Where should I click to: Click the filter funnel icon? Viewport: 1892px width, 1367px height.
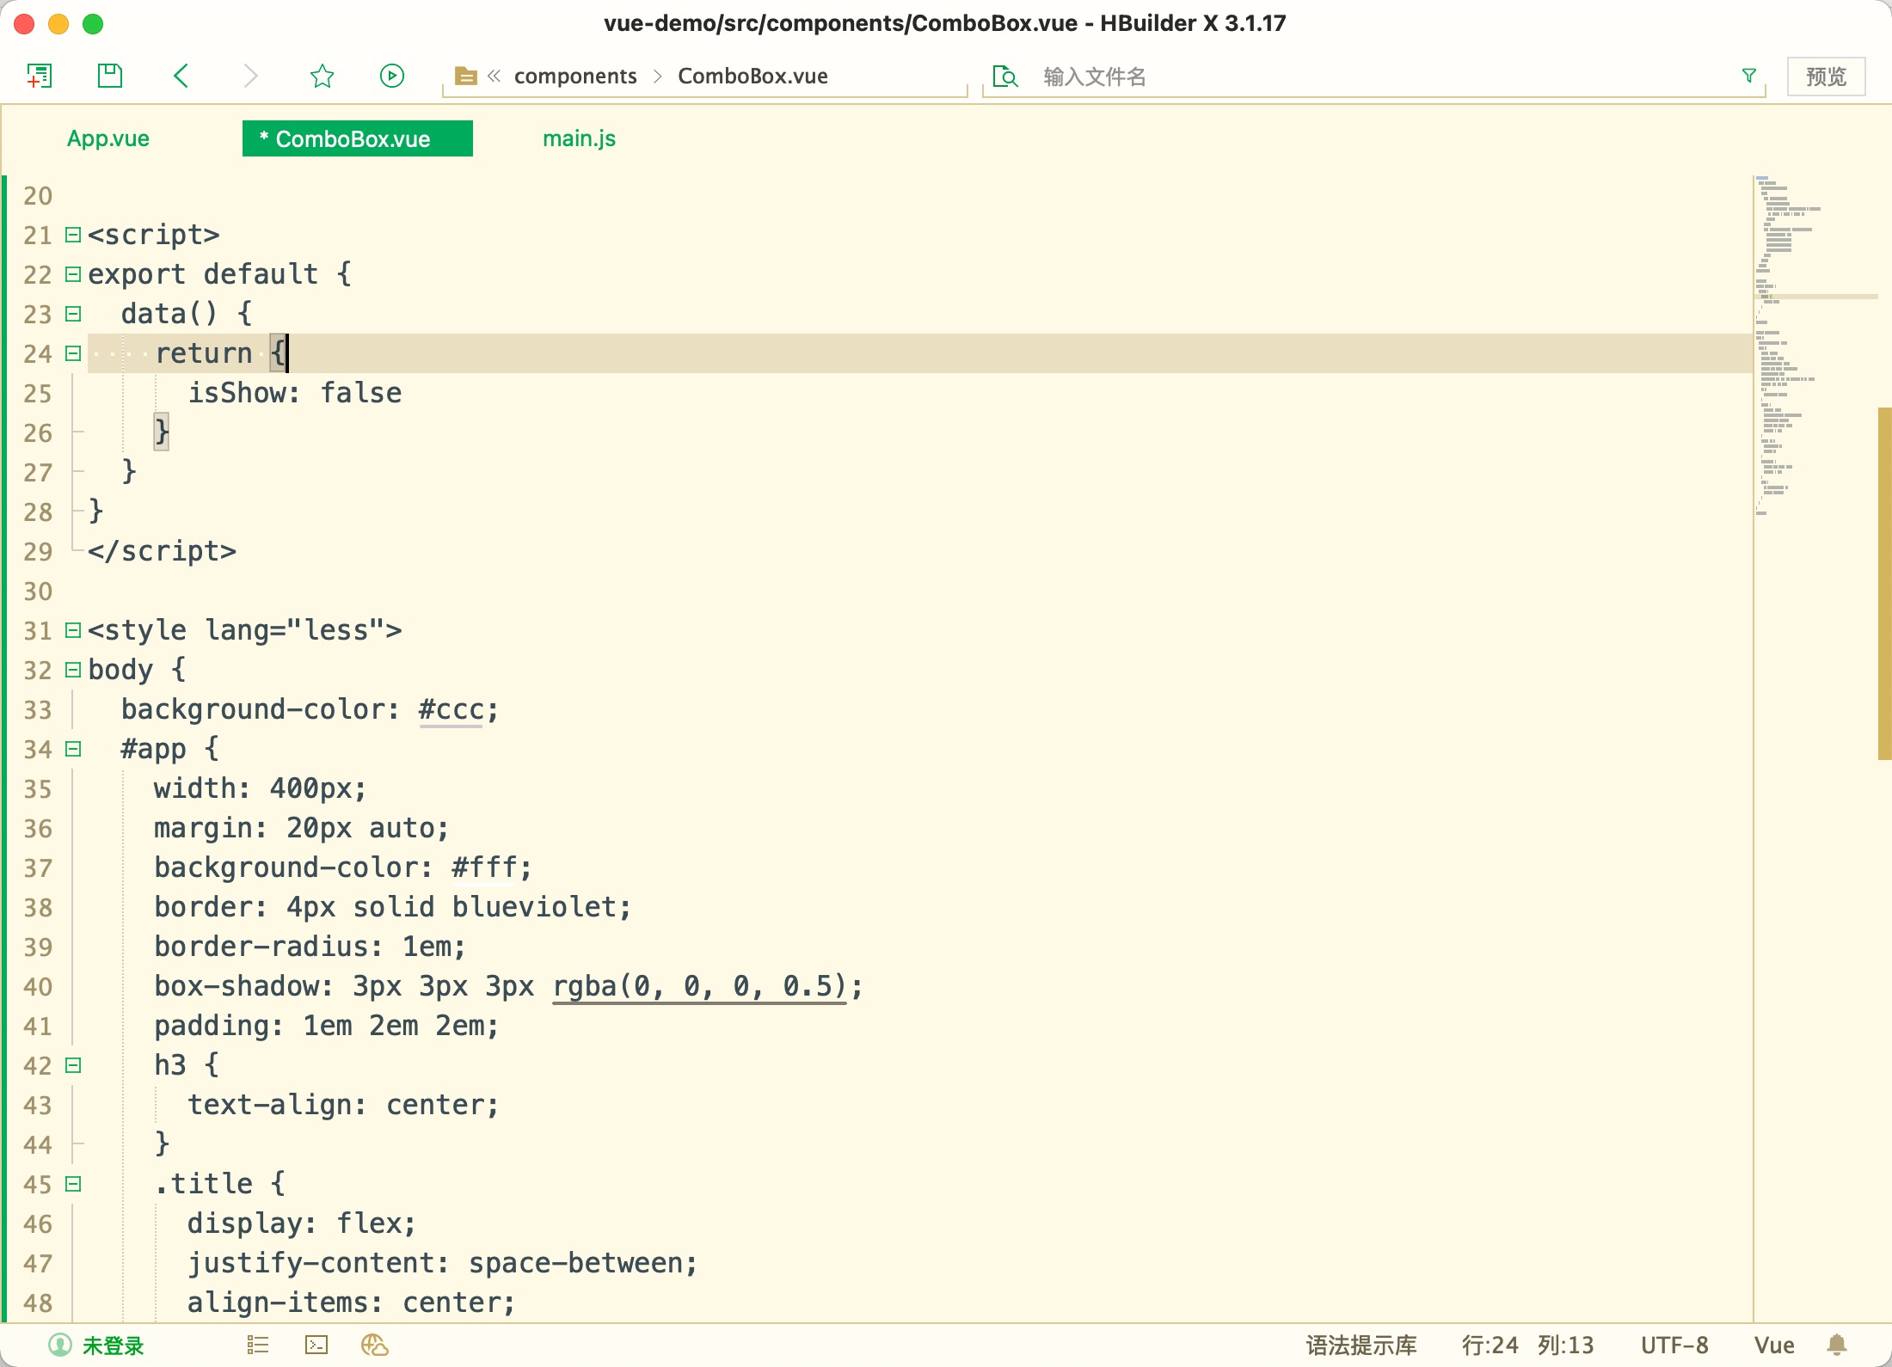[x=1748, y=76]
